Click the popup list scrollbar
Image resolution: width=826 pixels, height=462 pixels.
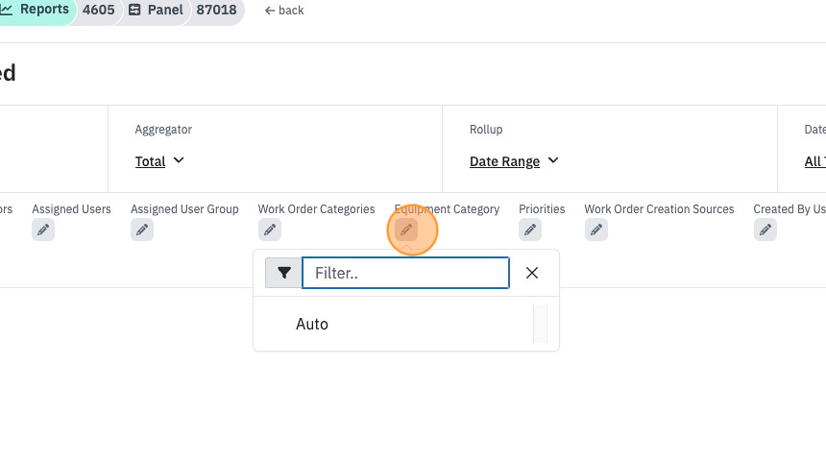[x=540, y=324]
